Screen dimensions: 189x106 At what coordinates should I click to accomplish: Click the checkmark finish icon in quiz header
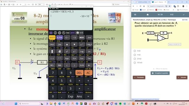183,14
